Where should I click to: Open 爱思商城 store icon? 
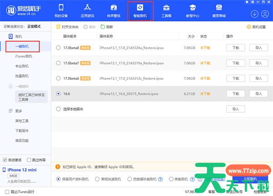tap(220, 10)
